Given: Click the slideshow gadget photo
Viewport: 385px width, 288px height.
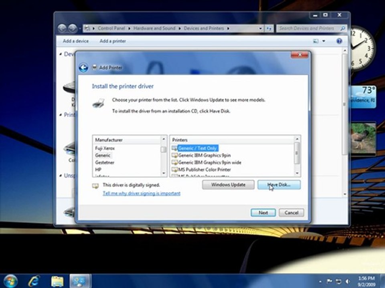Looking at the screenshot, I should (x=363, y=139).
